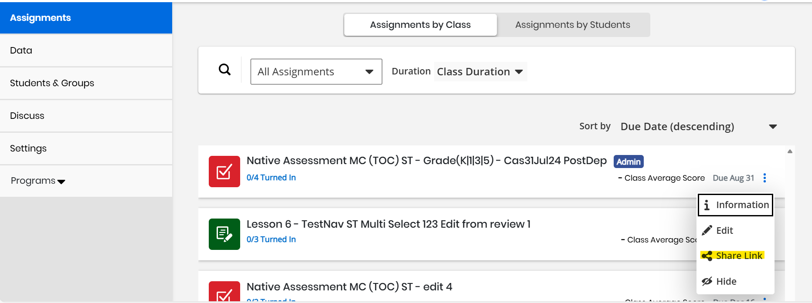Go to the Data sidebar section
The image size is (812, 303).
point(21,50)
